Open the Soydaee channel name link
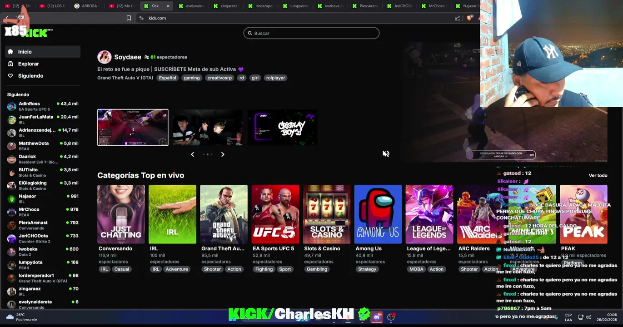Screen dimensions: 623x327 click(128, 57)
